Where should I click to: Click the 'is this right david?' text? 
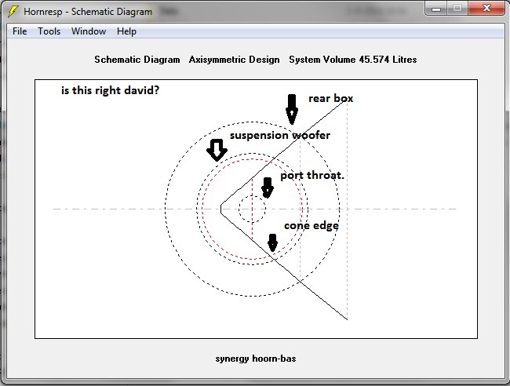click(111, 90)
